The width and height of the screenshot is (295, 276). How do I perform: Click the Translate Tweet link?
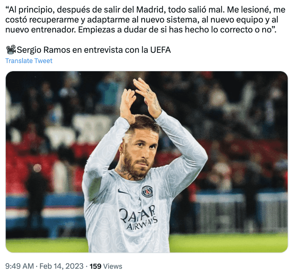pyautogui.click(x=29, y=61)
